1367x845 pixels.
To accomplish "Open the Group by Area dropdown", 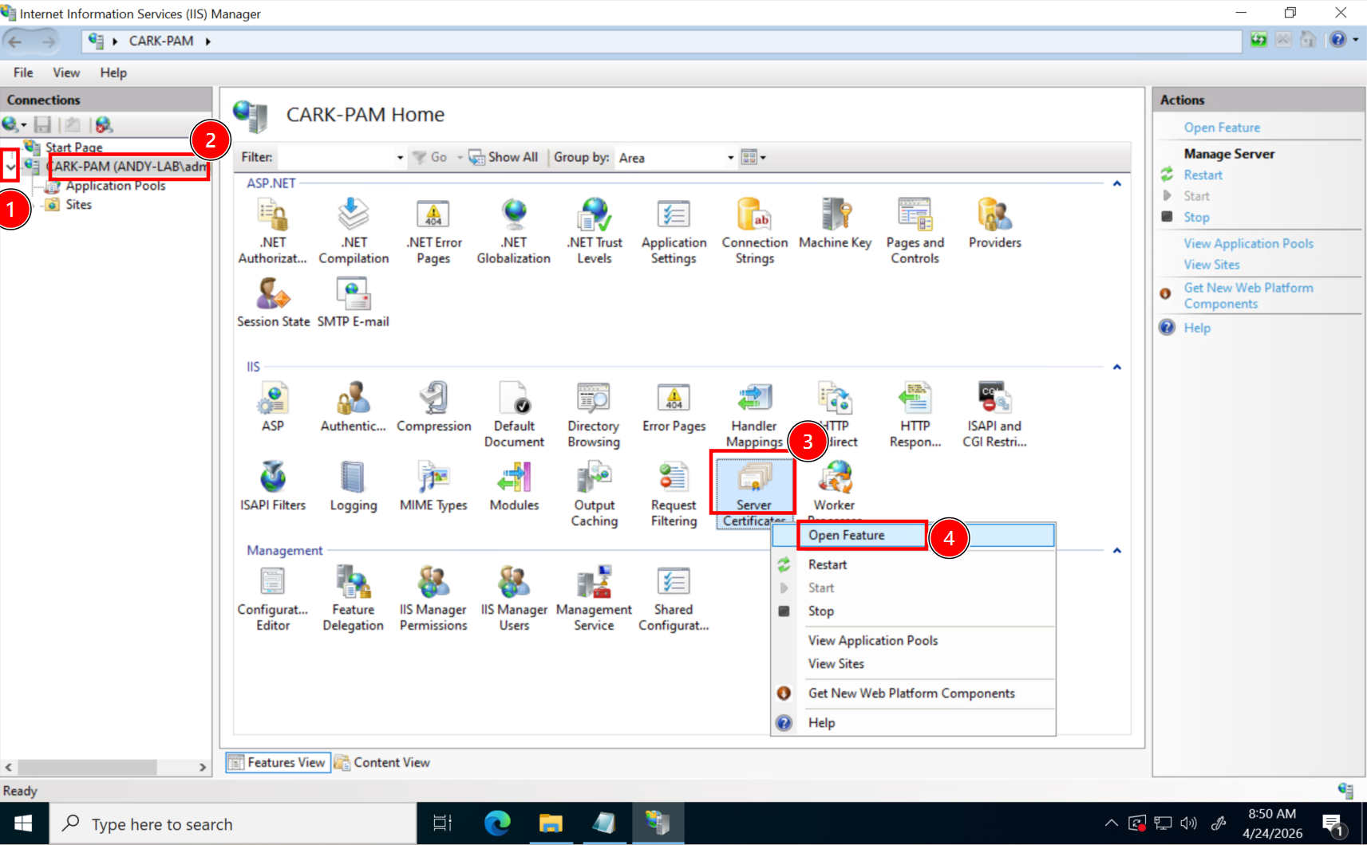I will [729, 158].
